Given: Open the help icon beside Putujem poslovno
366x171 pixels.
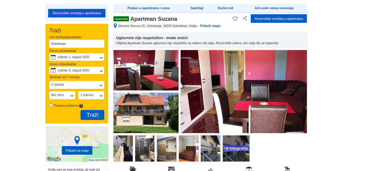Looking at the screenshot, I should [81, 106].
